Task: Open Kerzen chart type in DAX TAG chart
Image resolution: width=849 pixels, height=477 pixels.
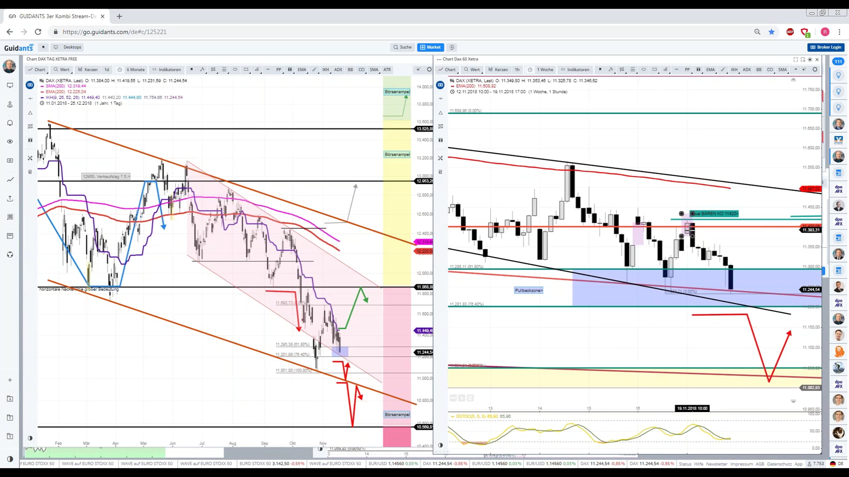Action: [x=87, y=70]
